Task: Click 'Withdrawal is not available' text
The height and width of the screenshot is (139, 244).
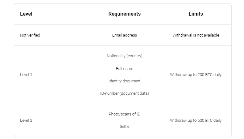Action: (196, 35)
